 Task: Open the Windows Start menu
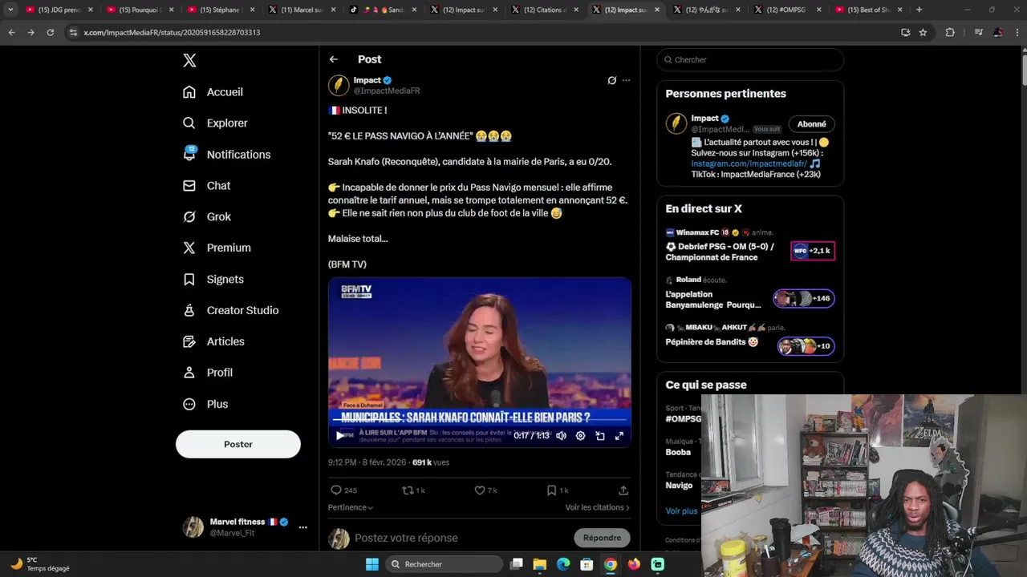372,564
